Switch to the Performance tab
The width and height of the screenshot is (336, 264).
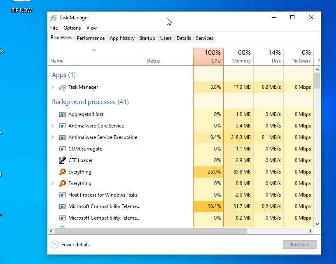point(91,38)
